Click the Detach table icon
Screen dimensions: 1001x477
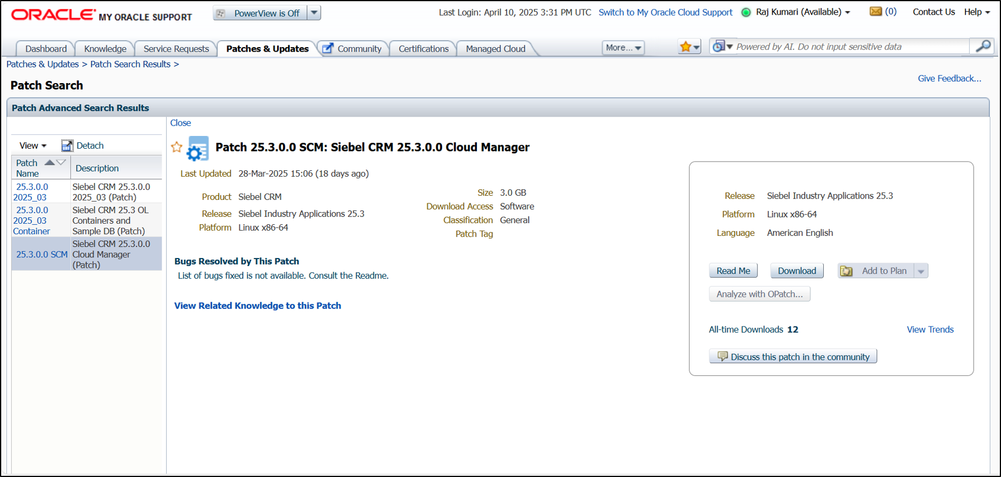point(67,146)
